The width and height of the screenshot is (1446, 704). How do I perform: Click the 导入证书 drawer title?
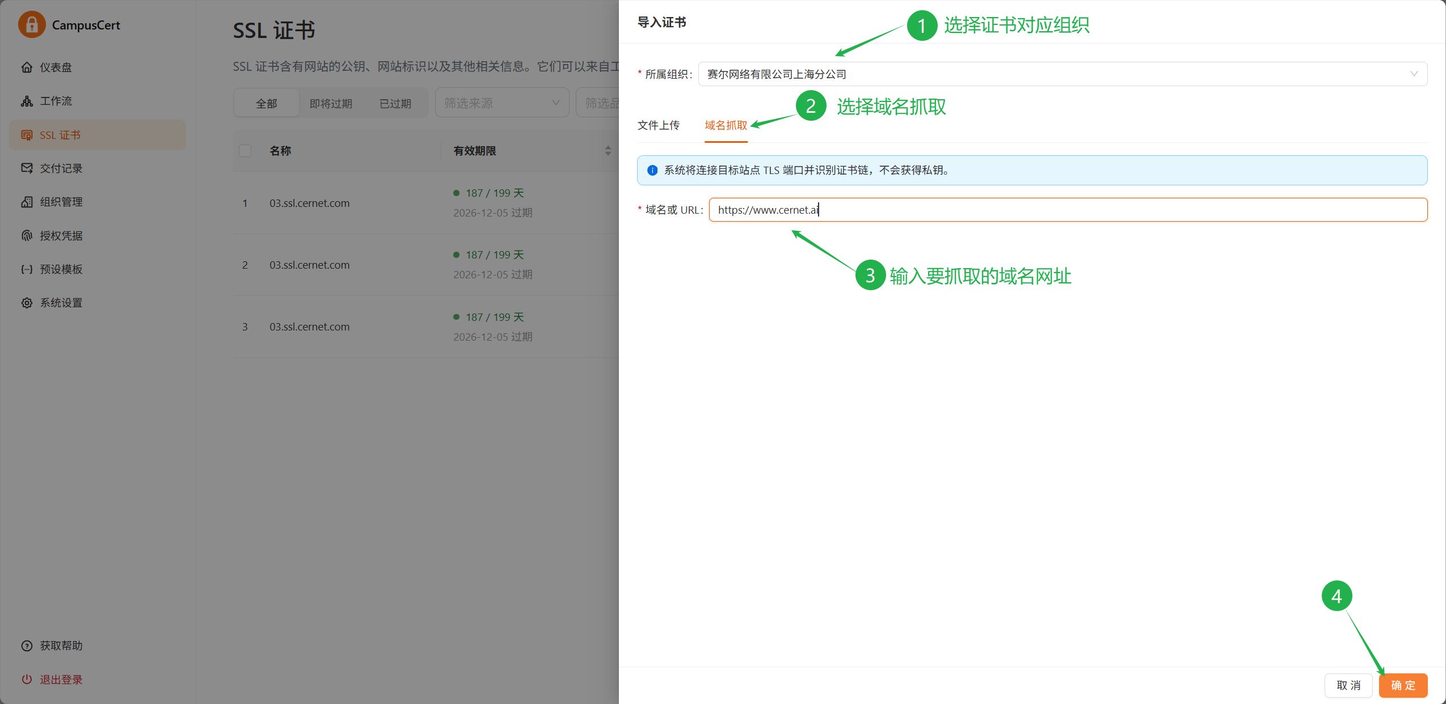[x=661, y=22]
